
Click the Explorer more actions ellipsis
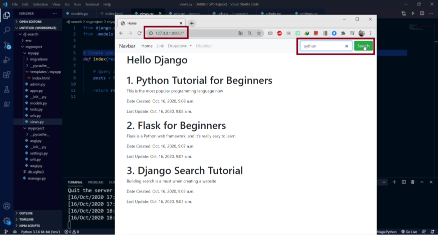pos(55,13)
